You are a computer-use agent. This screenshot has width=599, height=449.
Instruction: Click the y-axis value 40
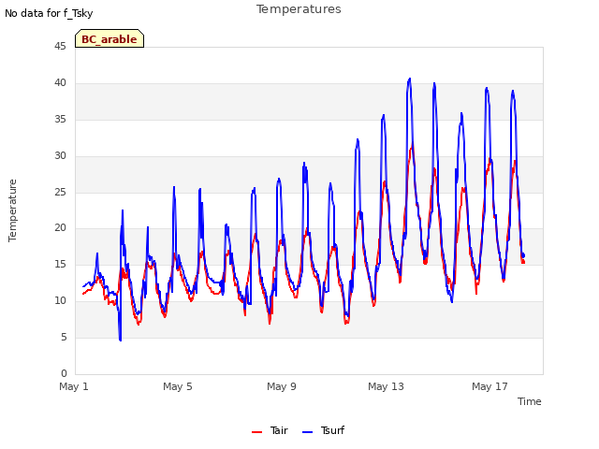[x=60, y=83]
